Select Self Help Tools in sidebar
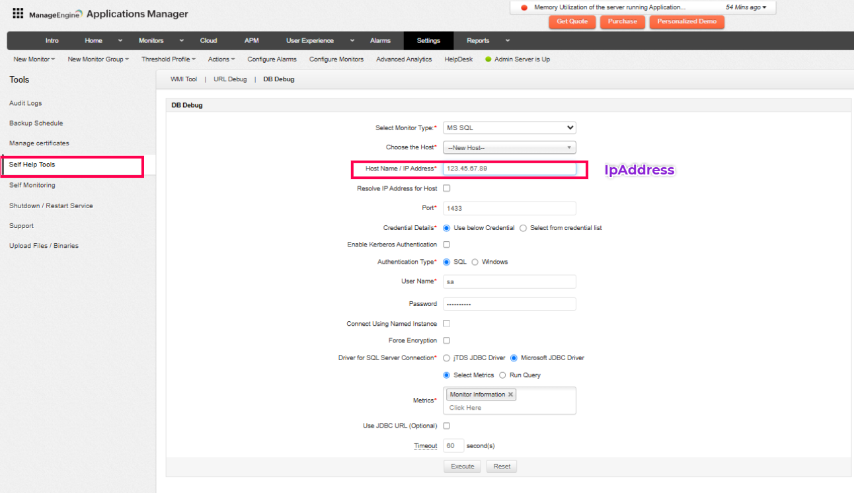Image resolution: width=854 pixels, height=493 pixels. 32,165
